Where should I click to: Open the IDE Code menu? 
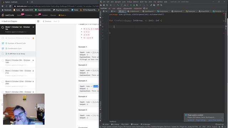124,2
